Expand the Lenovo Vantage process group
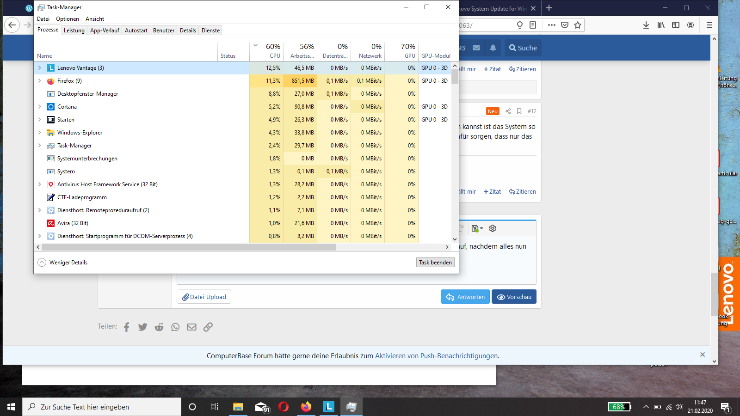 40,68
